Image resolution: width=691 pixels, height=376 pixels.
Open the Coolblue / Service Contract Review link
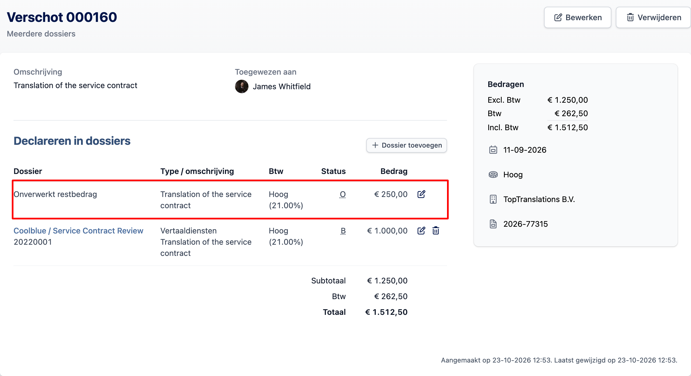pos(78,231)
